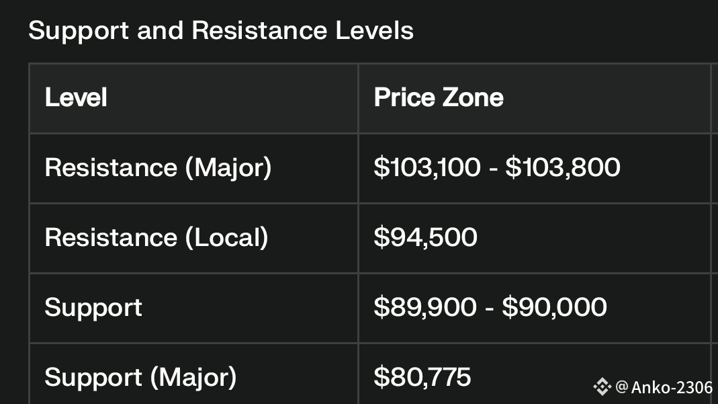The width and height of the screenshot is (718, 404).
Task: Select the $80,775 price value
Action: coord(422,377)
